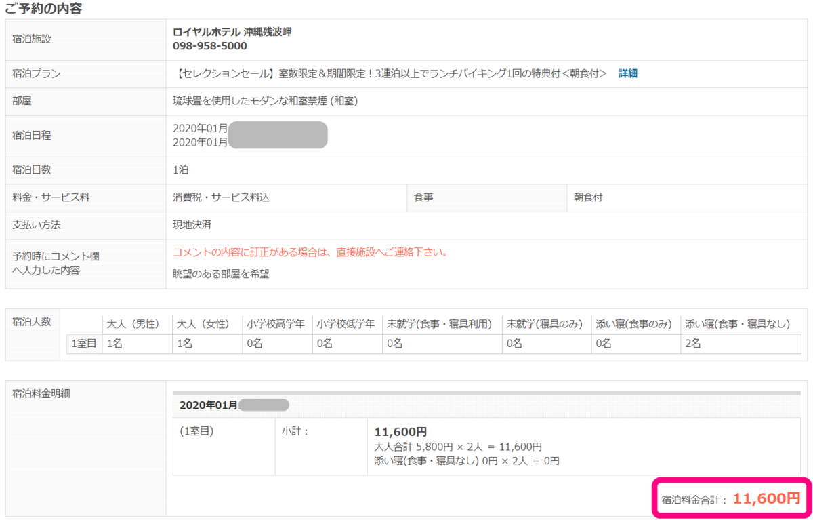813x520 pixels.
Task: Select 0名 under 小学校高学年
Action: 255,344
